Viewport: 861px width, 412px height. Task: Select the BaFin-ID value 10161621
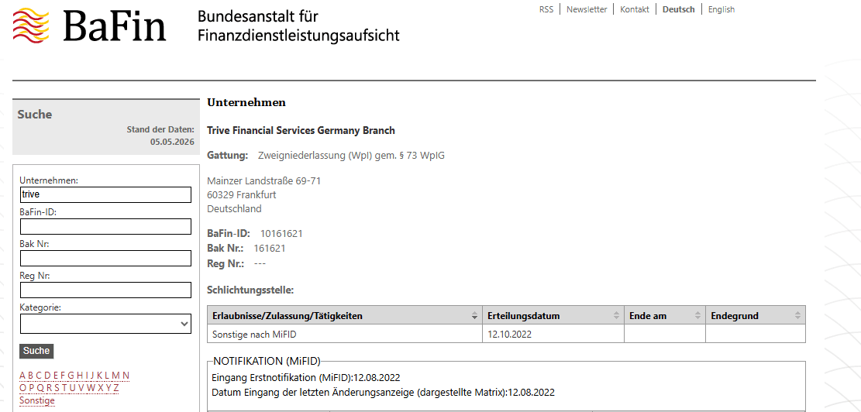click(x=281, y=234)
